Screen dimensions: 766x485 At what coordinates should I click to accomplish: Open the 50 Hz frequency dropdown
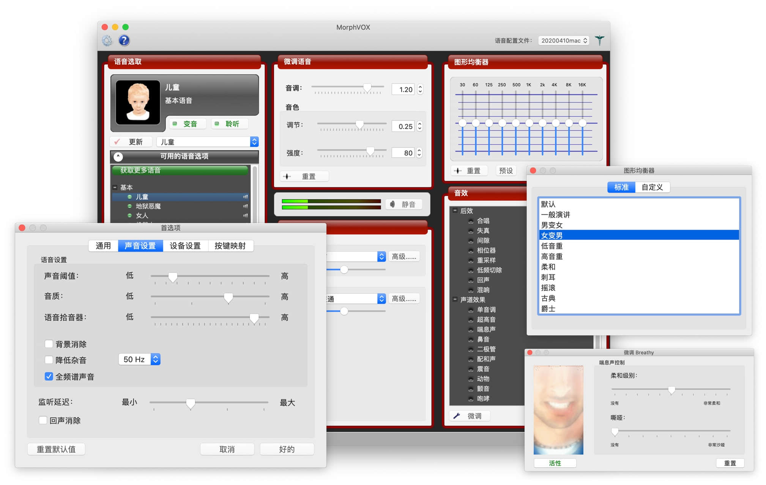(139, 359)
